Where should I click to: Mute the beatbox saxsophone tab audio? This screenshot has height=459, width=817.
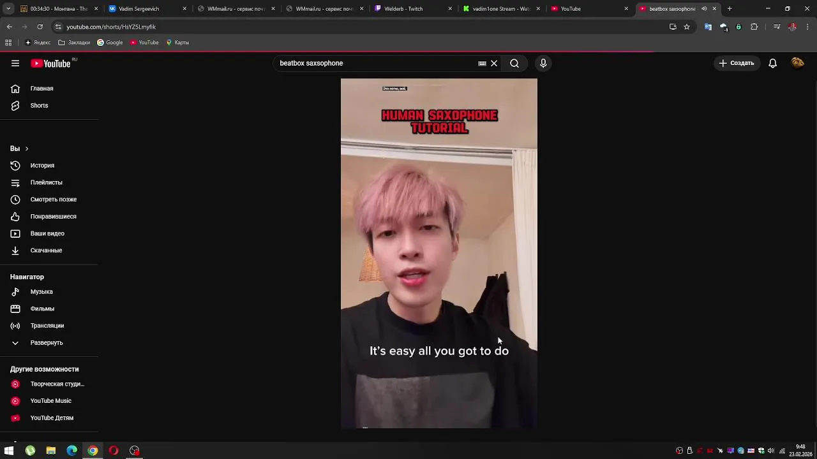tap(704, 9)
